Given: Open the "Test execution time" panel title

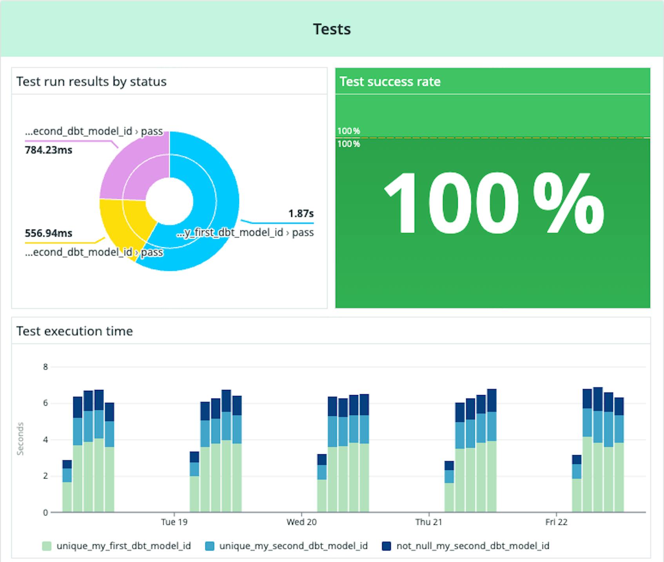Looking at the screenshot, I should click(x=74, y=331).
